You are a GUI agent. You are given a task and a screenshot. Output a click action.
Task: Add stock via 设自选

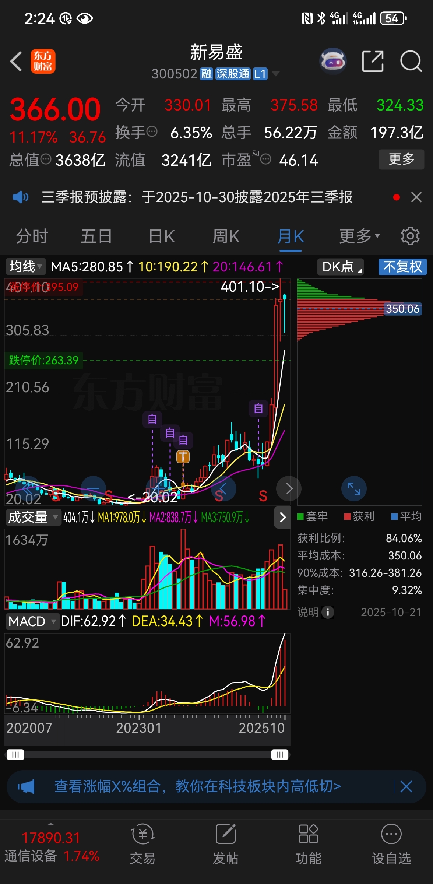pos(391,843)
